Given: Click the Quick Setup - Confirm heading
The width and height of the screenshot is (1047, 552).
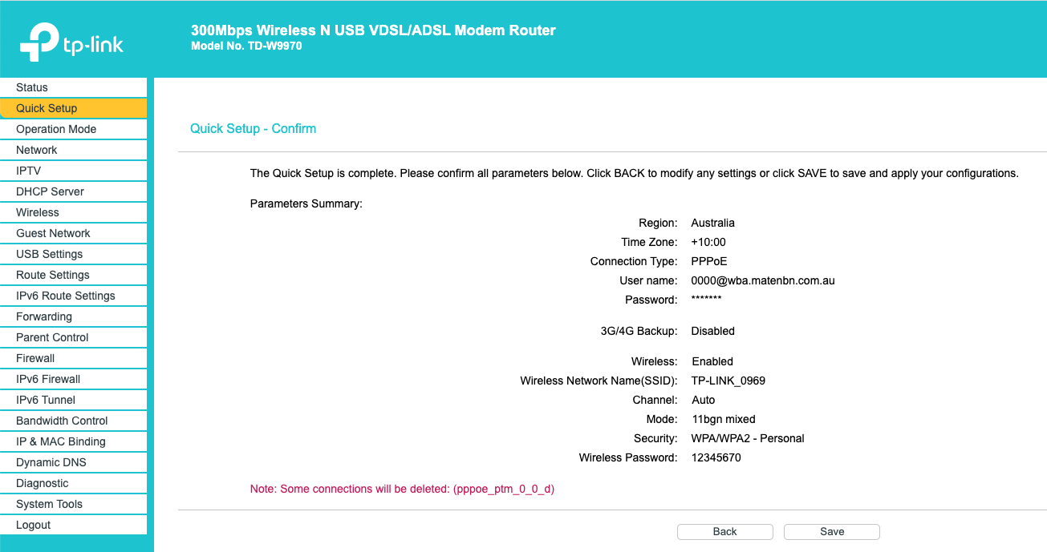Looking at the screenshot, I should pyautogui.click(x=253, y=128).
